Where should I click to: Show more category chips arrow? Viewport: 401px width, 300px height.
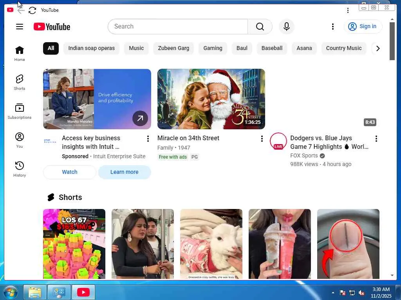point(378,48)
